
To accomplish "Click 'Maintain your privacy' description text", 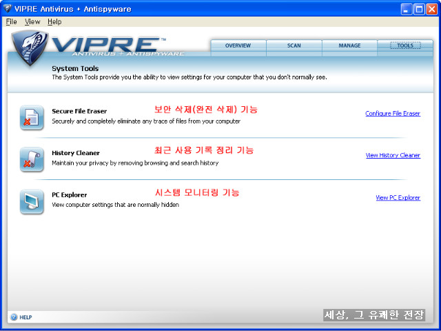I will click(135, 163).
